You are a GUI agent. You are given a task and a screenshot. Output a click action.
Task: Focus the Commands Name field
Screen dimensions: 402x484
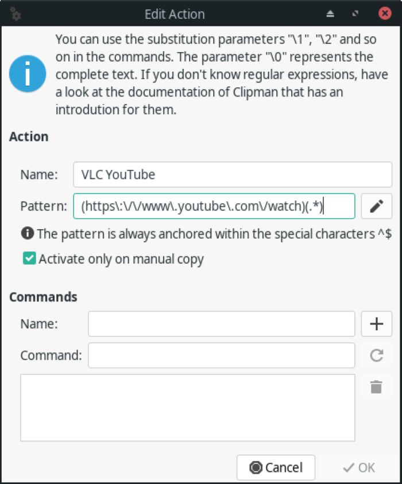[221, 324]
